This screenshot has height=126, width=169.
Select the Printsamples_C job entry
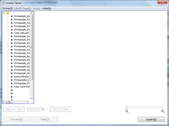pos(22,80)
